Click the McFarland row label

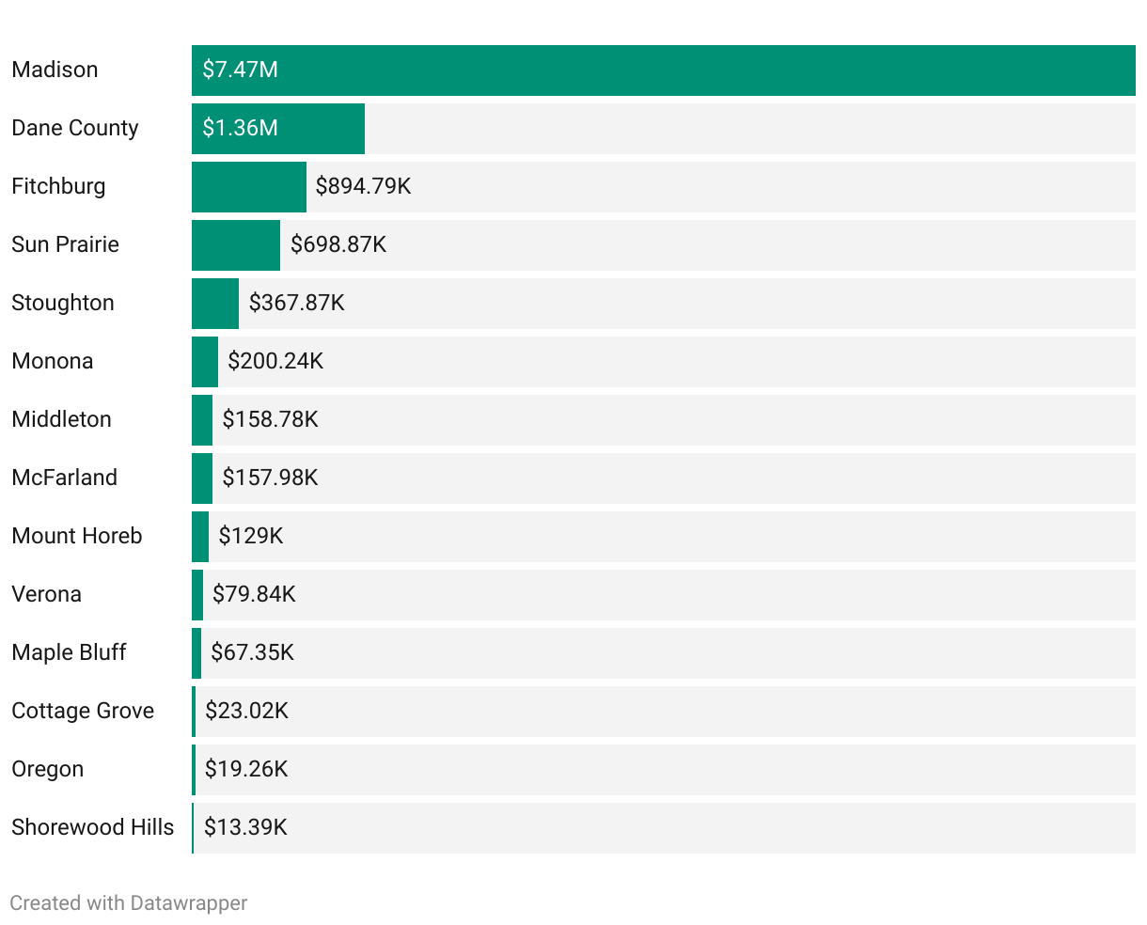click(65, 478)
